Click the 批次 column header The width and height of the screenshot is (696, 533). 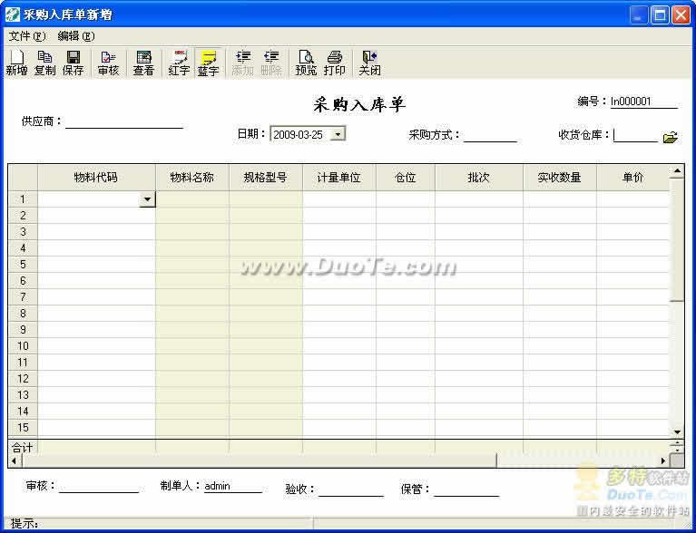[x=479, y=178]
